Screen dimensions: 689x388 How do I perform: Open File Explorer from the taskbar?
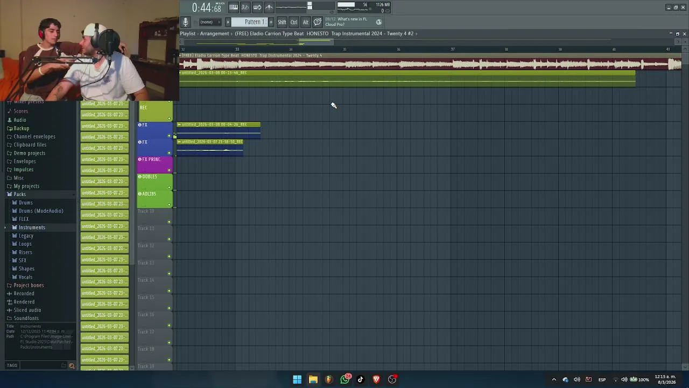313,379
